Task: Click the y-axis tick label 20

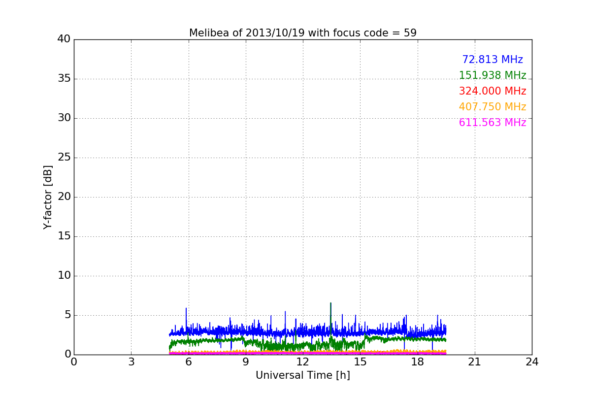Action: coord(64,197)
